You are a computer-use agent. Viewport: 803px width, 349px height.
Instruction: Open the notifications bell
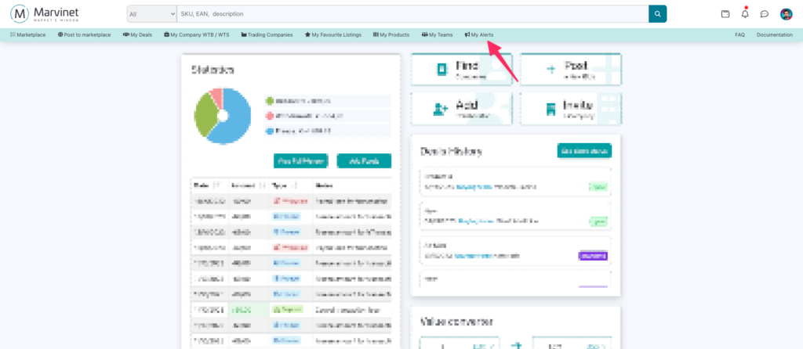click(x=745, y=14)
